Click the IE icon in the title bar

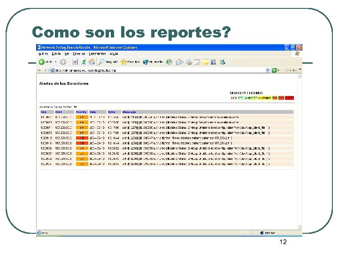(x=38, y=47)
